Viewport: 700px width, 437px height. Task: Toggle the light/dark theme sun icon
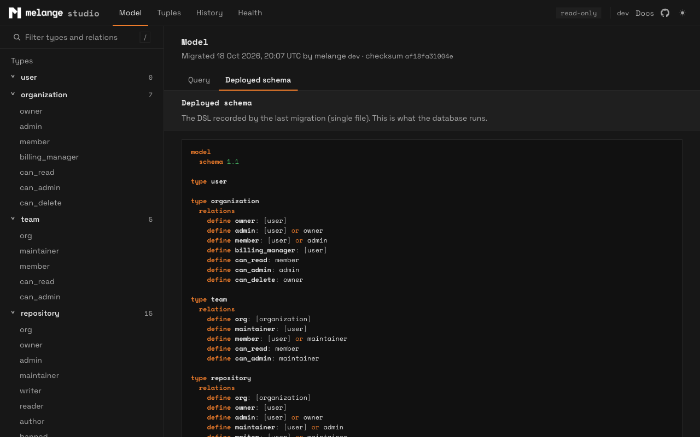tap(682, 13)
